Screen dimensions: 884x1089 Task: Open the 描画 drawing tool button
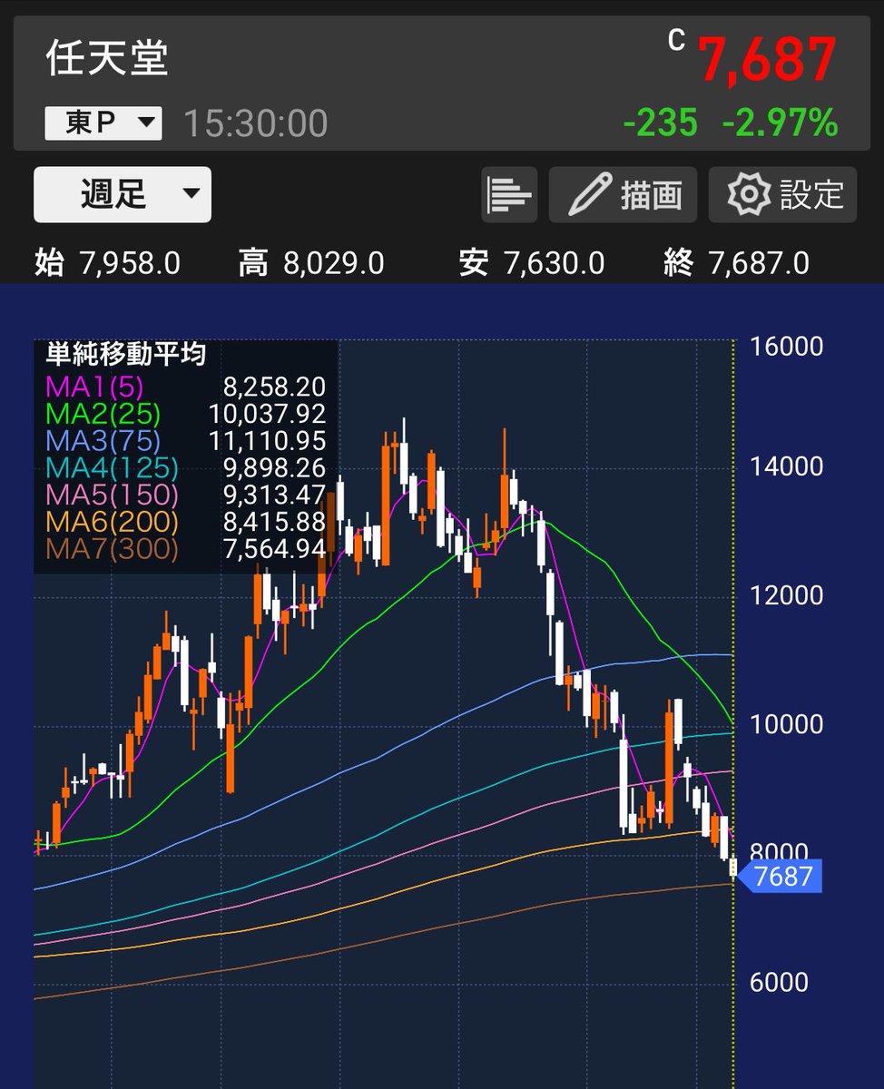pyautogui.click(x=623, y=194)
